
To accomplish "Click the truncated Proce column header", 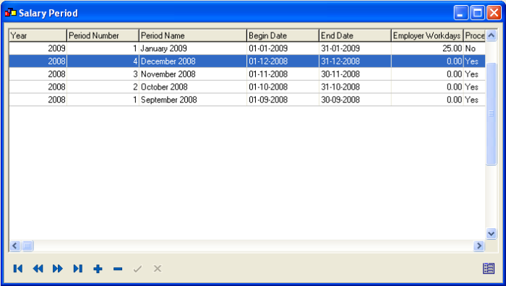I will (475, 35).
